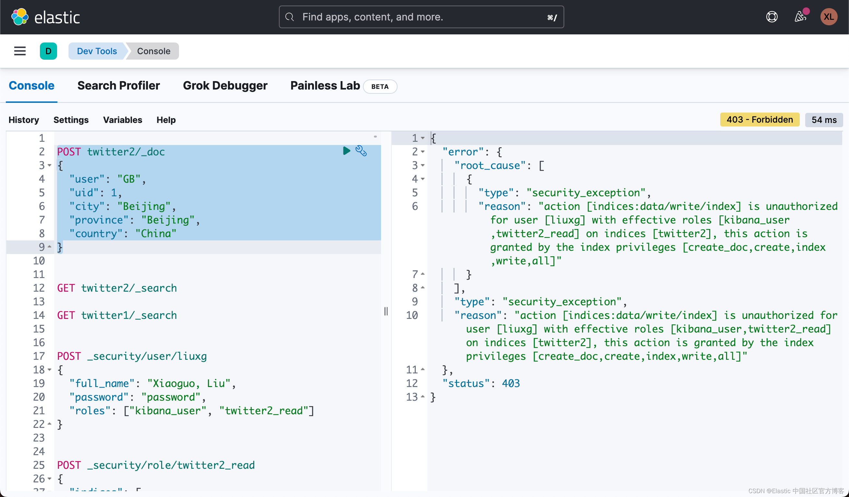Open the help lifebuoy icon

tap(771, 17)
